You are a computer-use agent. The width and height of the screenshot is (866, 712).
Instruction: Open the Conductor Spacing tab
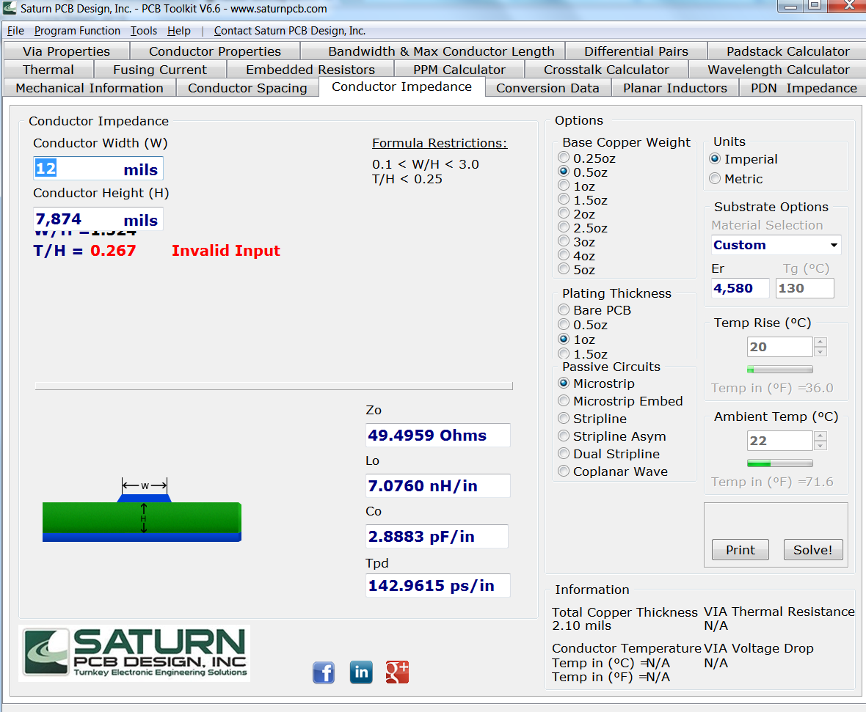[x=247, y=88]
